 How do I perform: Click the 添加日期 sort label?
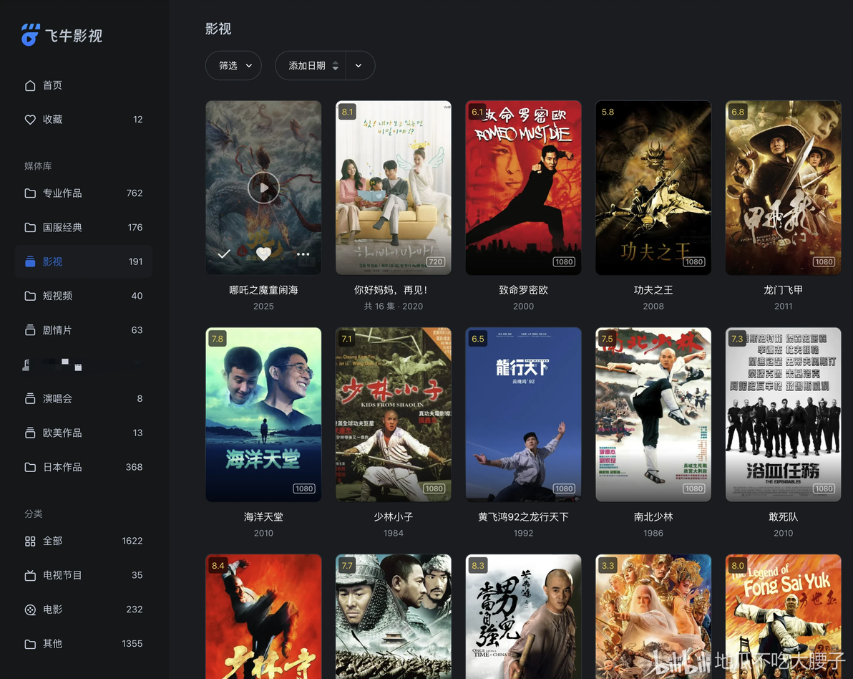[307, 66]
